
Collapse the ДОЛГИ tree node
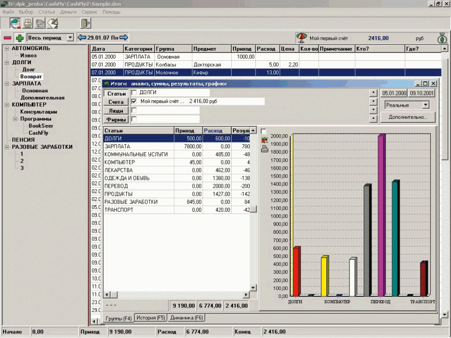click(x=7, y=63)
